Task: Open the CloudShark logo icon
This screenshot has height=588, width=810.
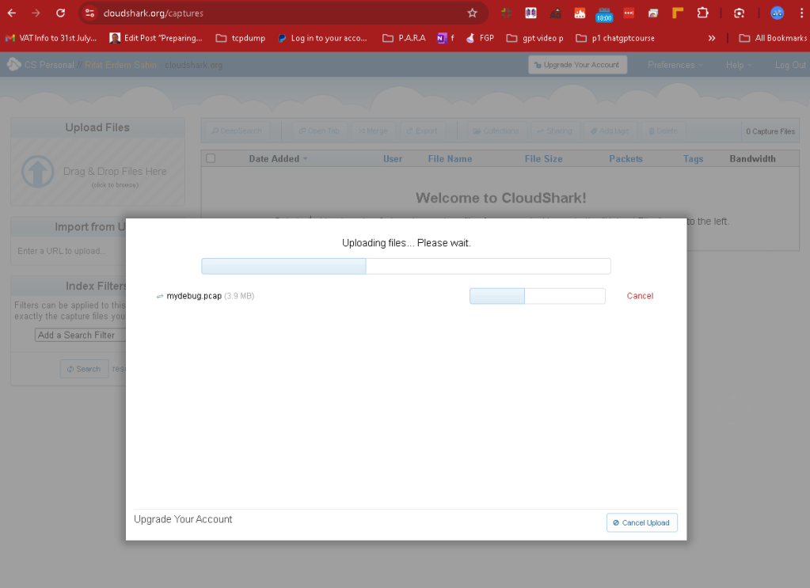Action: pyautogui.click(x=14, y=65)
